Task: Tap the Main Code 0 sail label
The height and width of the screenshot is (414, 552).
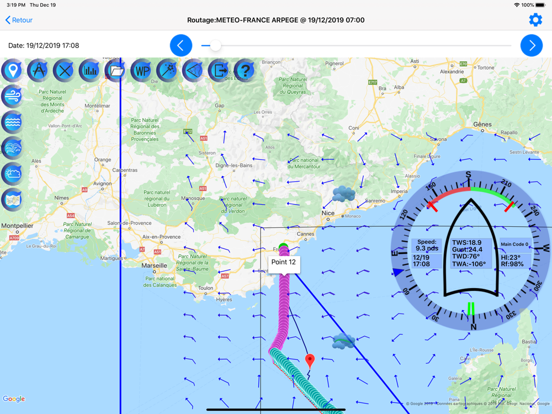Action: [514, 245]
